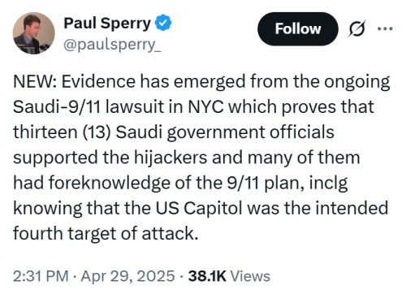Screen dimensions: 406x294
Task: Click the words US Capitol in the tweet
Action: (199, 209)
